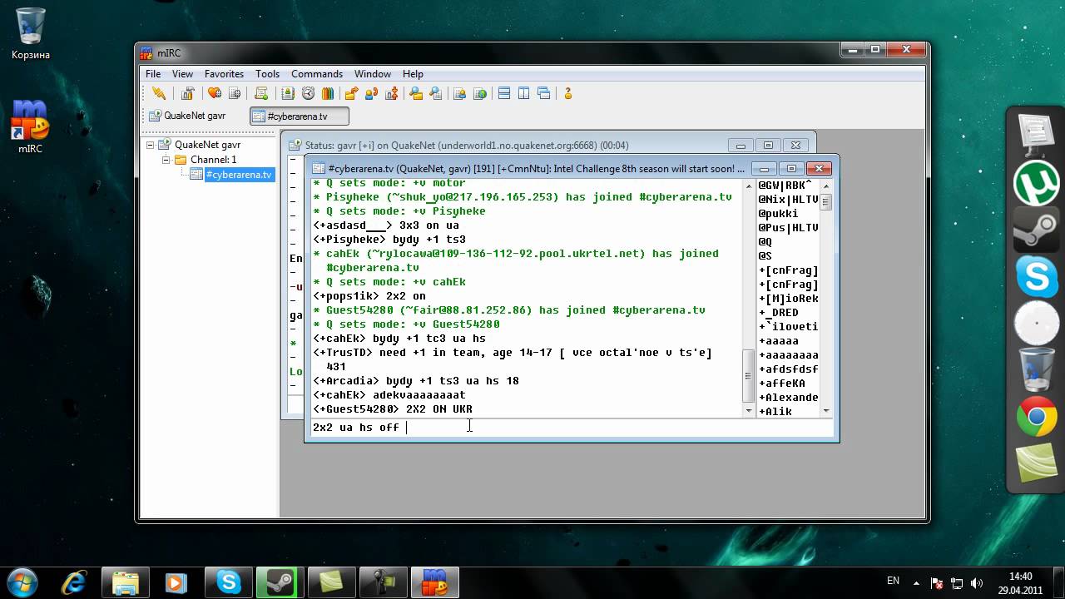
Task: Click the nickname list scrollbar down arrow
Action: pyautogui.click(x=826, y=411)
